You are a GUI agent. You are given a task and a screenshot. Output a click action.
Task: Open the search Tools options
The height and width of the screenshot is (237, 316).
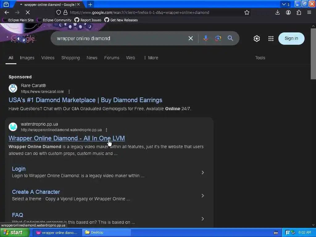[x=260, y=58]
